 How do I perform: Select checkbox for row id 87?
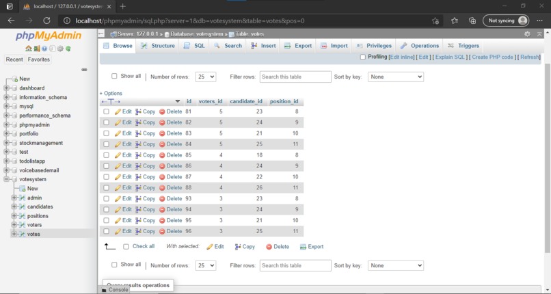(106, 177)
